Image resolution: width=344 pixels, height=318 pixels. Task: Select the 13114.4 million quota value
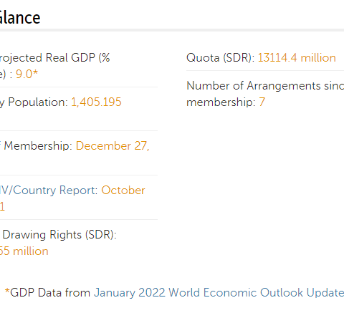(x=297, y=58)
